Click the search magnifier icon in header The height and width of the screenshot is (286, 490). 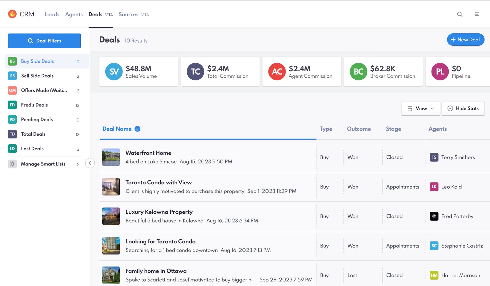tap(460, 14)
